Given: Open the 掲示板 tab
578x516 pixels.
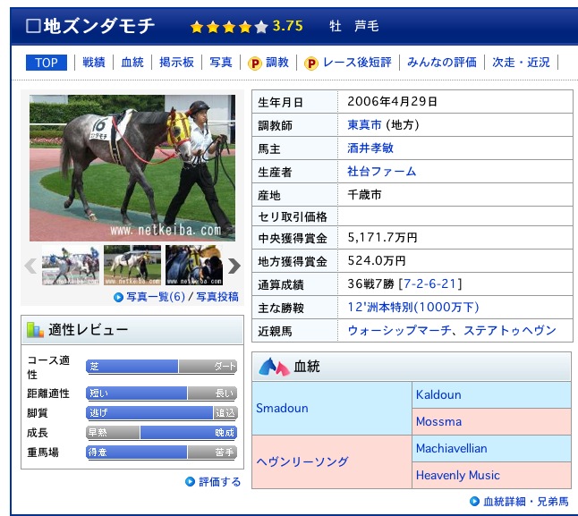Looking at the screenshot, I should tap(176, 62).
